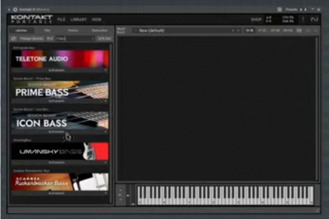Open the arrow menu under Prime Bass

[105, 101]
